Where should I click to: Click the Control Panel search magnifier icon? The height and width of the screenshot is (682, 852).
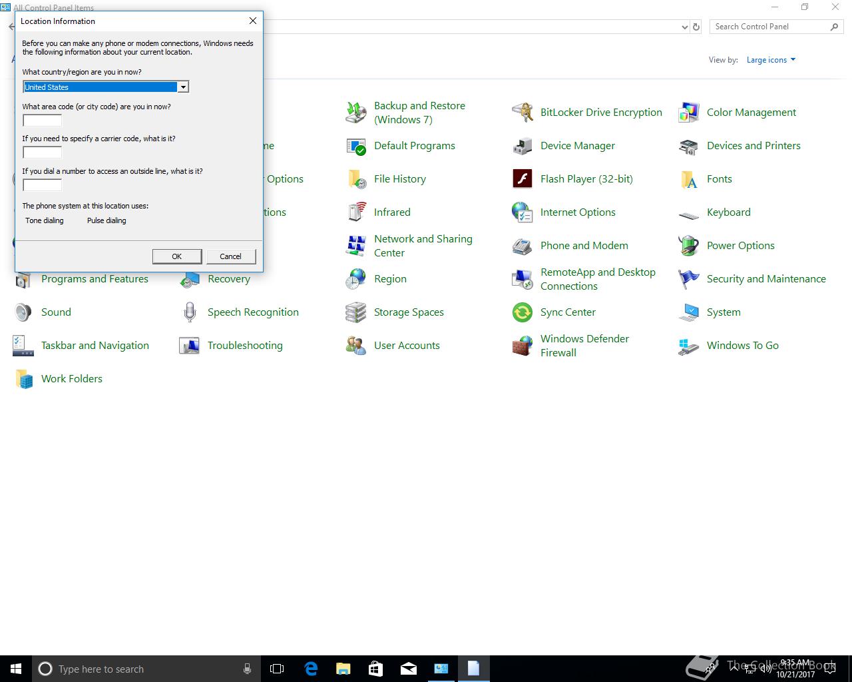tap(834, 27)
